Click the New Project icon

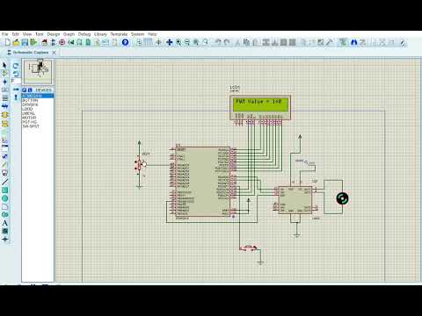pos(8,42)
